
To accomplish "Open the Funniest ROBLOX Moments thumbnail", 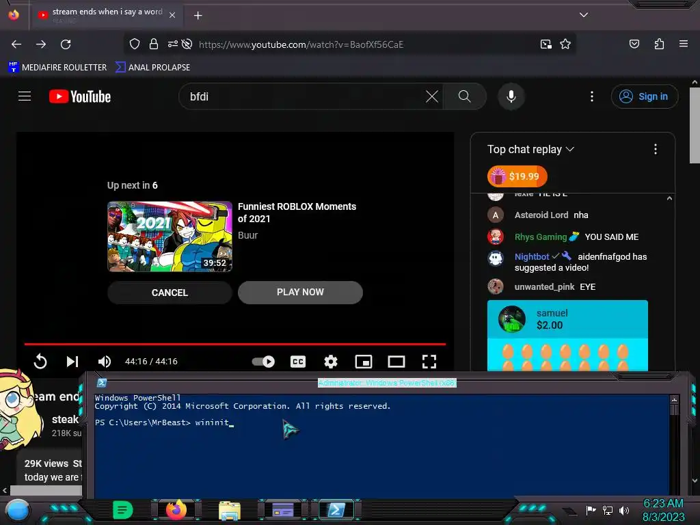I will pyautogui.click(x=170, y=236).
